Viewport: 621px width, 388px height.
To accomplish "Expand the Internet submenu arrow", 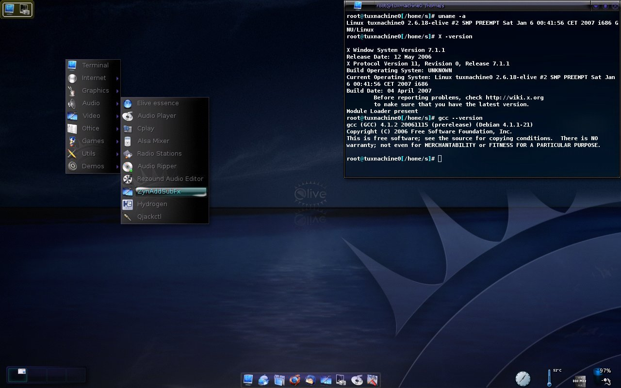I will [x=117, y=79].
